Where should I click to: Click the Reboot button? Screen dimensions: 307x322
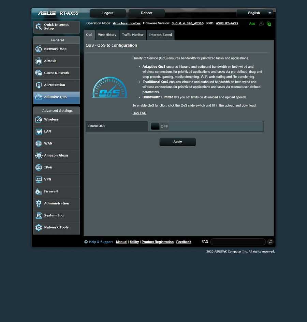pyautogui.click(x=147, y=13)
